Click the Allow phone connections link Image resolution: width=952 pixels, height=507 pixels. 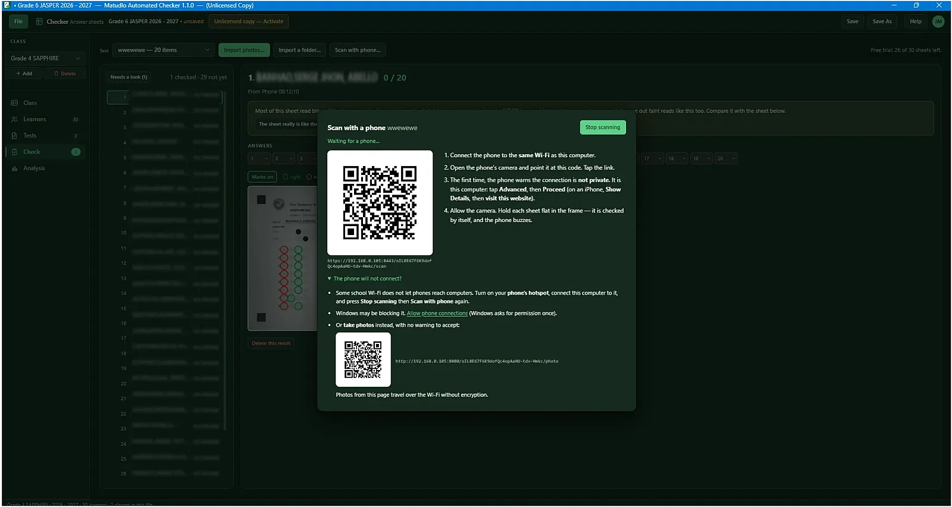coord(437,314)
